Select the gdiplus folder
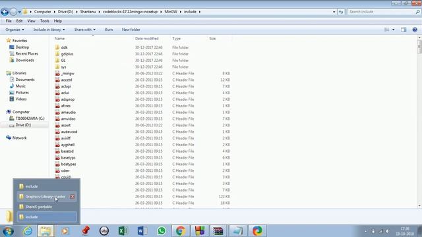 [x=67, y=54]
